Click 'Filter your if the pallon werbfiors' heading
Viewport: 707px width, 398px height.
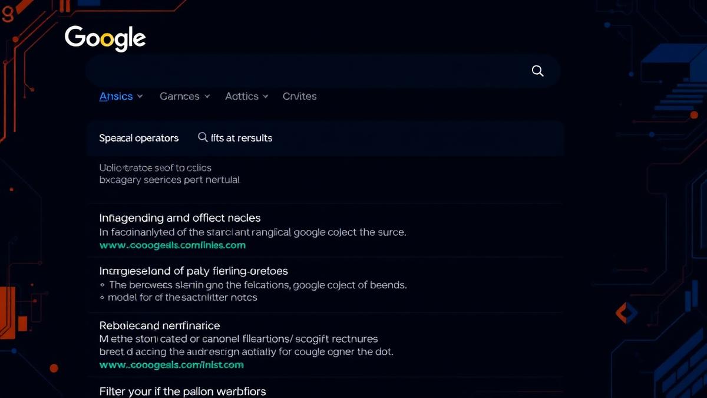coord(182,391)
